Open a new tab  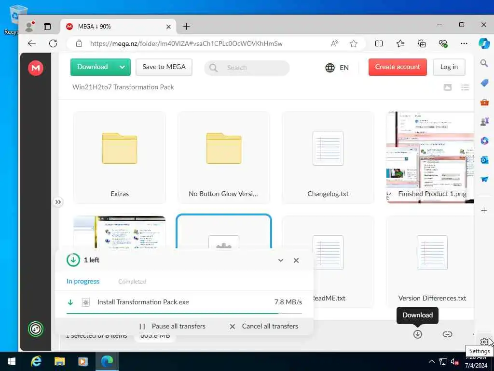(187, 27)
